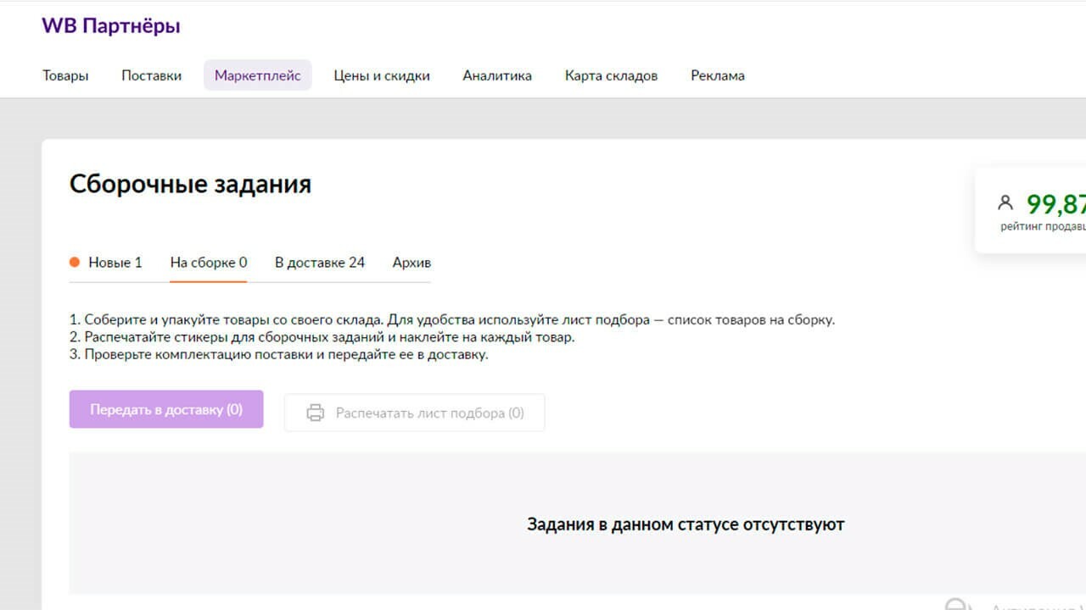Screen dimensions: 1086x610
Task: Click the WB Партнёры logo
Action: [x=111, y=26]
